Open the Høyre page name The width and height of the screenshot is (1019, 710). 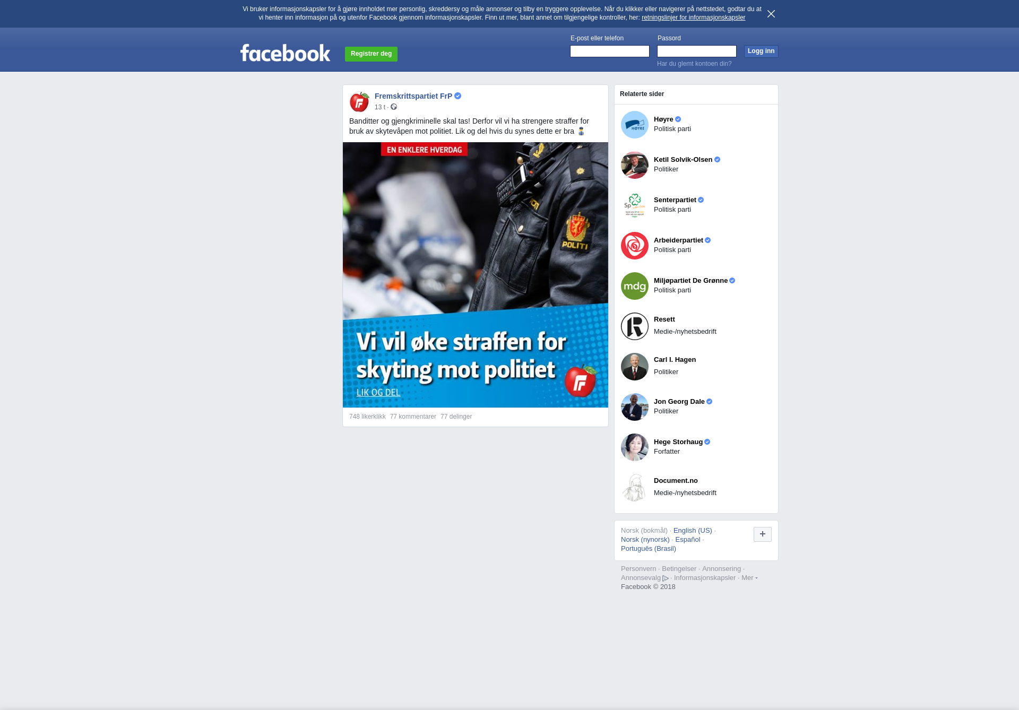[x=663, y=119]
